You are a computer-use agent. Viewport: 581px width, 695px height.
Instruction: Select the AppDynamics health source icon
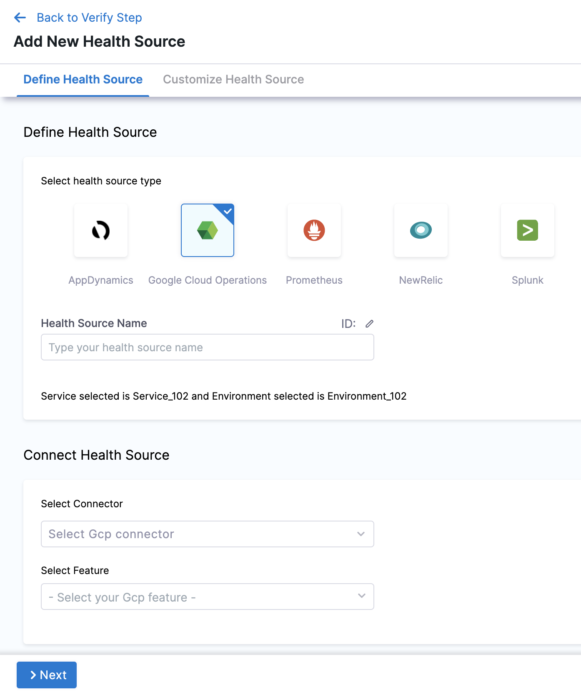coord(101,230)
